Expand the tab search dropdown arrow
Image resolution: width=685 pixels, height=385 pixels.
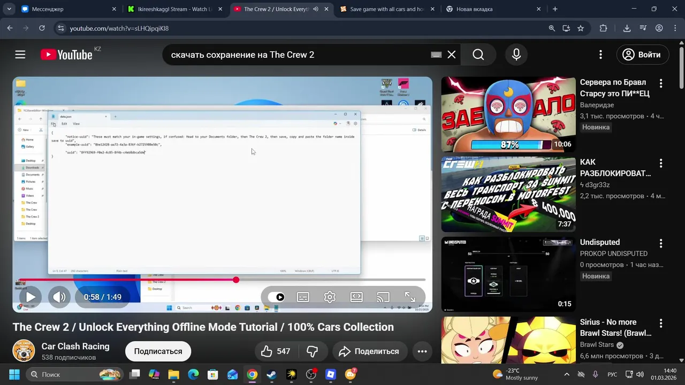click(x=9, y=9)
